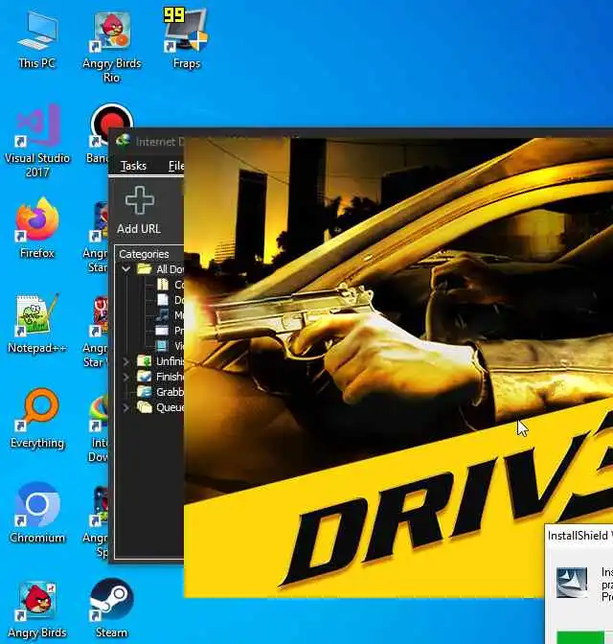Screen dimensions: 613x644
Task: Expand the Finished category
Action: (126, 377)
